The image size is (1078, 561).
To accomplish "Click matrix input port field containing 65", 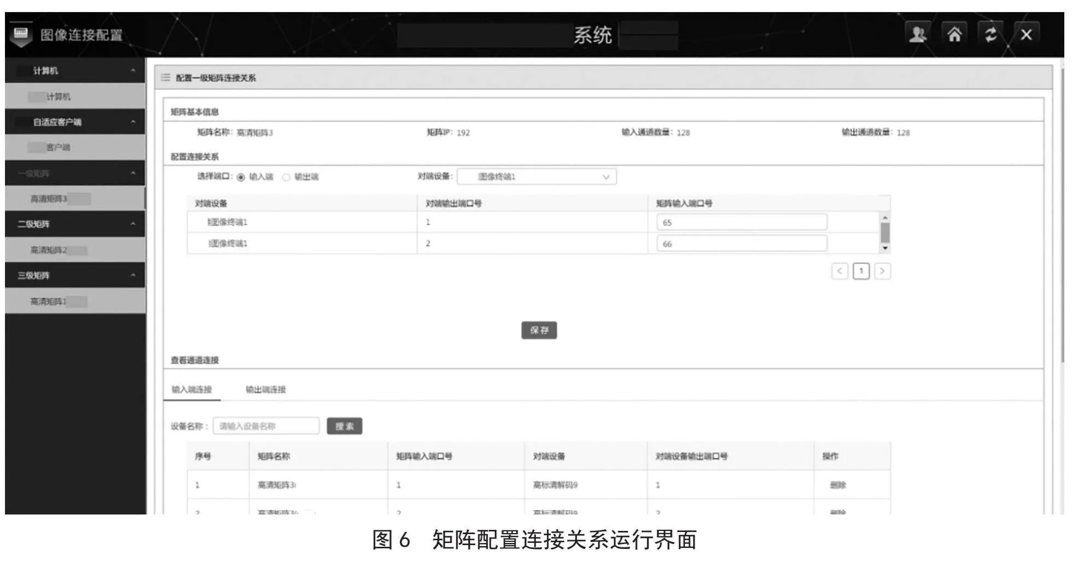I will point(742,222).
